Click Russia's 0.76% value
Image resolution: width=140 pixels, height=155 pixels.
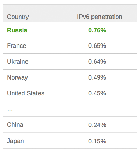[97, 30]
